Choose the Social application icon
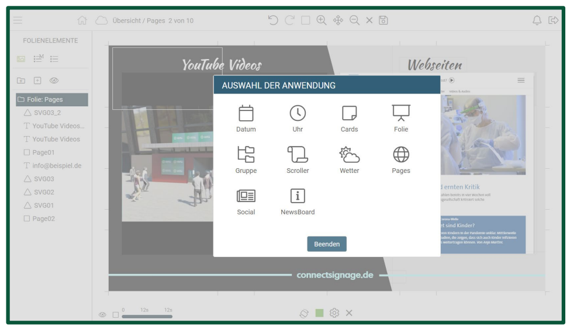Image resolution: width=570 pixels, height=330 pixels. pyautogui.click(x=246, y=196)
